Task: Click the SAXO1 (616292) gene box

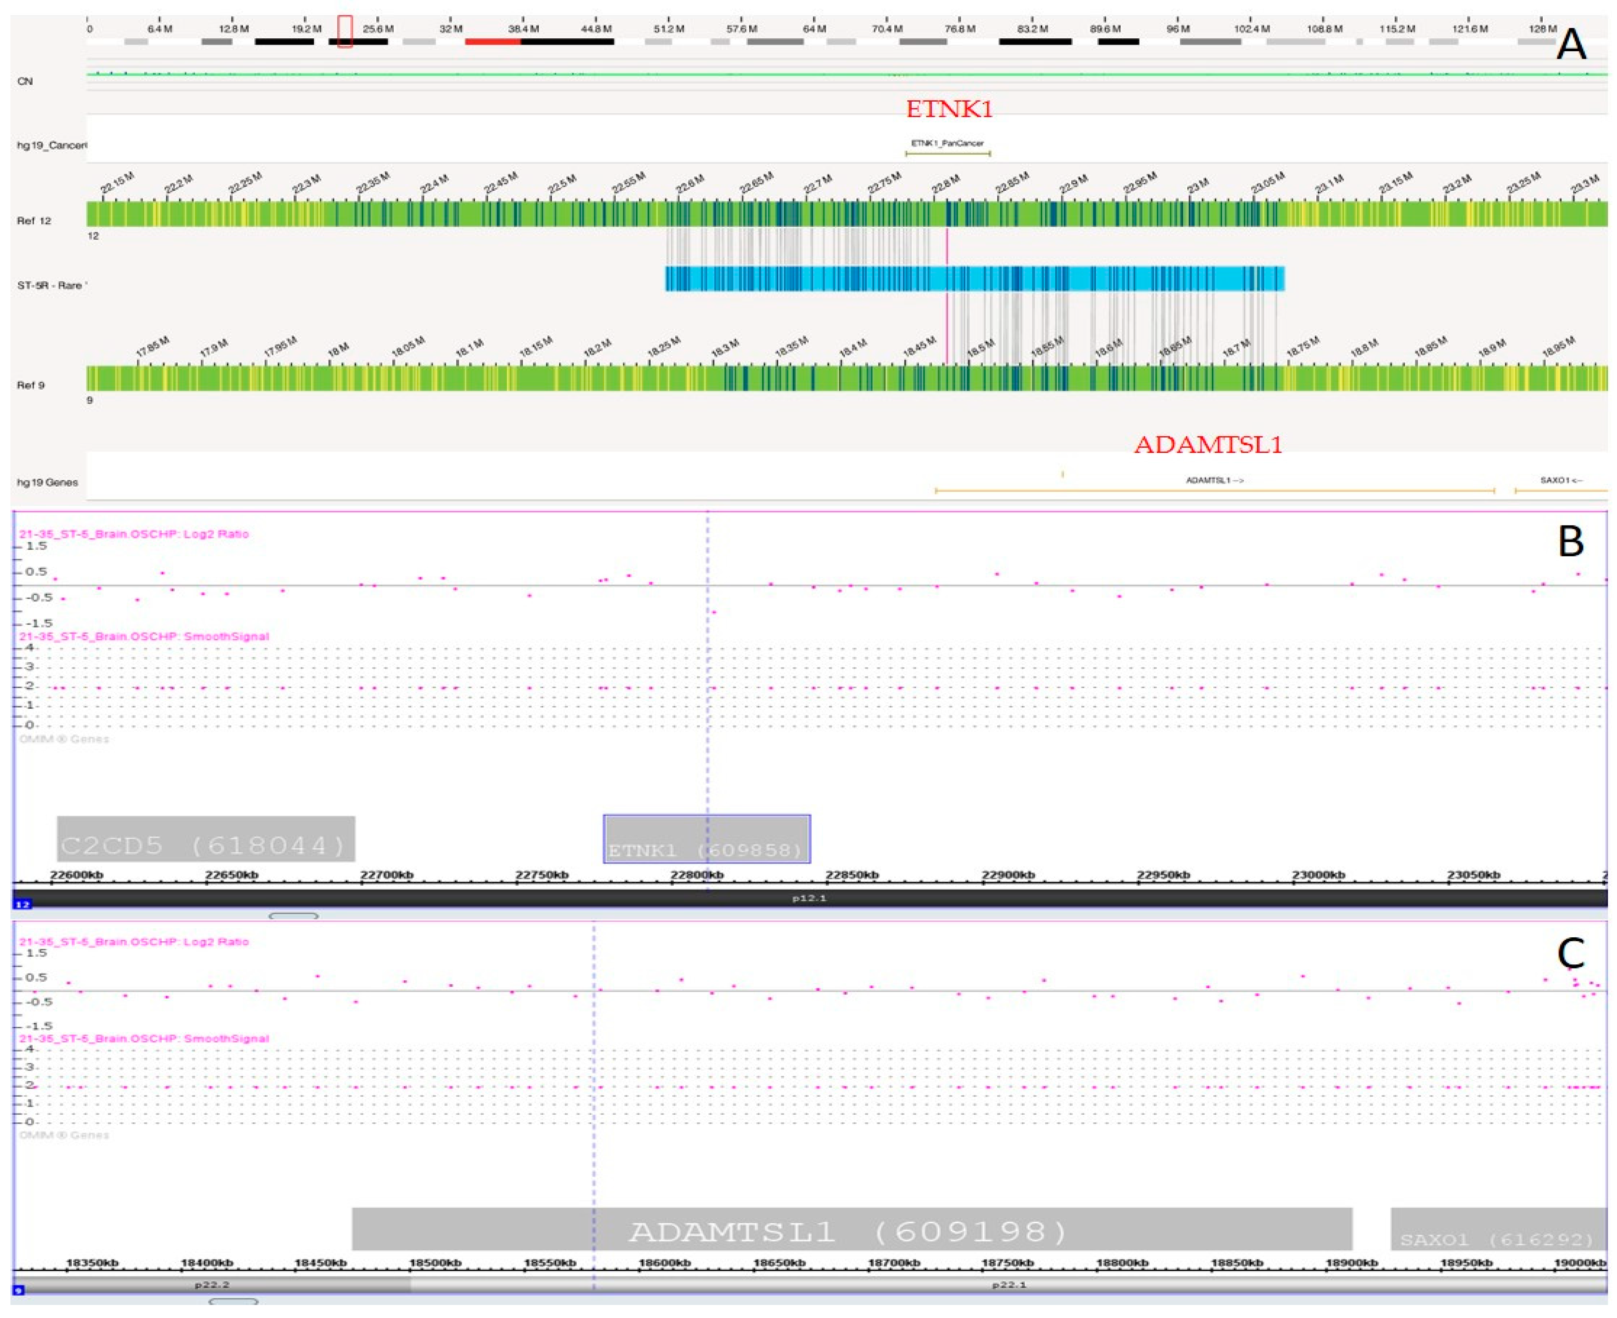Action: click(x=1497, y=1230)
